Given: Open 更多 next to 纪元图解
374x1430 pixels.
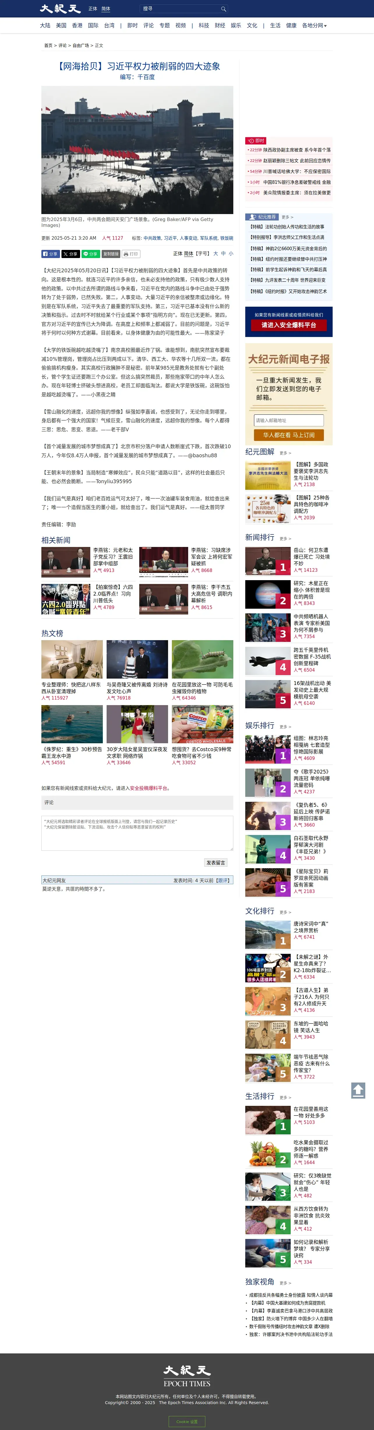Looking at the screenshot, I should pyautogui.click(x=285, y=453).
